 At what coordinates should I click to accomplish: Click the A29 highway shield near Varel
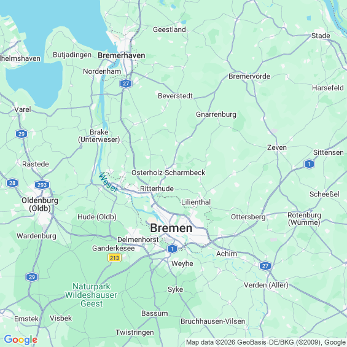coord(21,134)
